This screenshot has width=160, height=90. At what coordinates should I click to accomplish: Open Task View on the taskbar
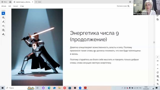[37, 88]
